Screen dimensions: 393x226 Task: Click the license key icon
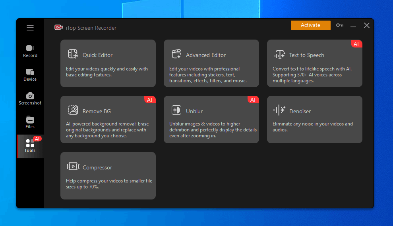tap(340, 25)
